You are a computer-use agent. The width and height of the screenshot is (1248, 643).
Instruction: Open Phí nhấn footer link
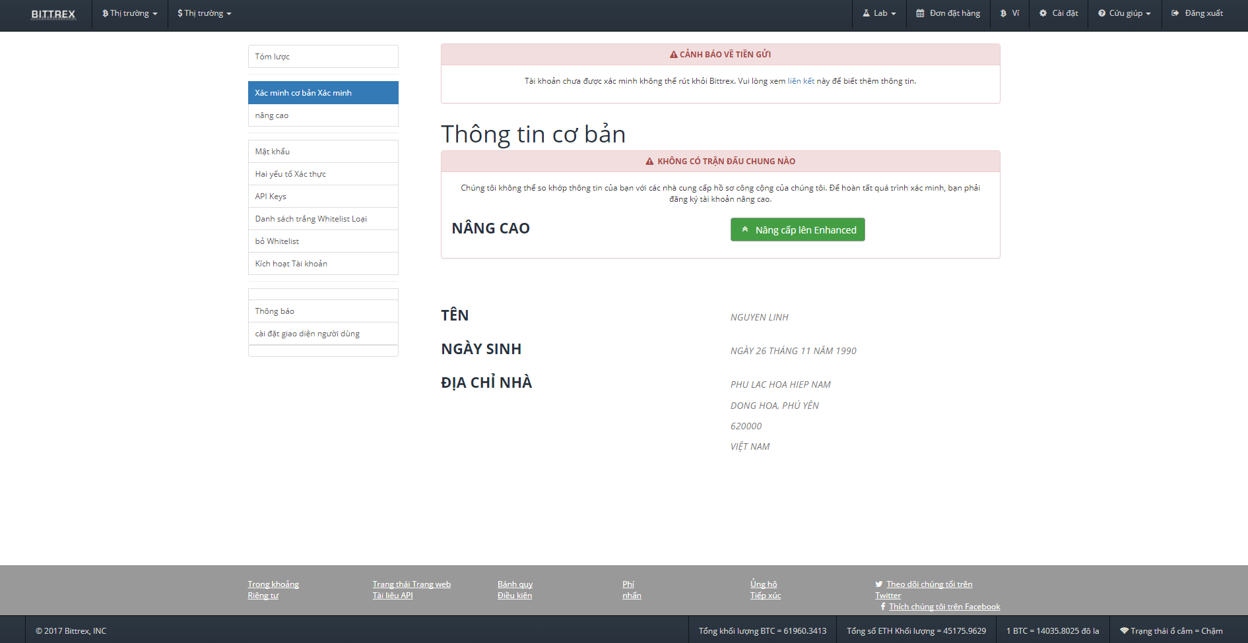632,590
